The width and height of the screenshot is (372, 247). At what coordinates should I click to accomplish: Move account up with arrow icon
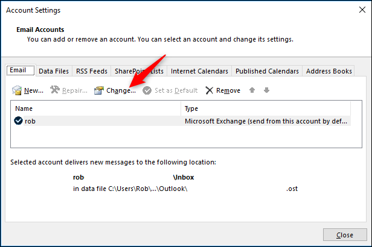253,90
